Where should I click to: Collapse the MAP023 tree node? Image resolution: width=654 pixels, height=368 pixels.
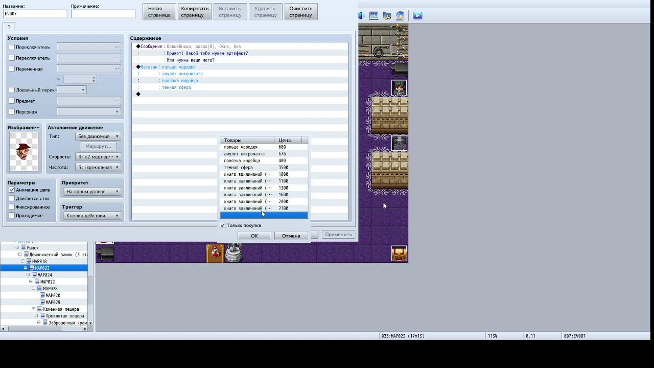[x=26, y=268]
